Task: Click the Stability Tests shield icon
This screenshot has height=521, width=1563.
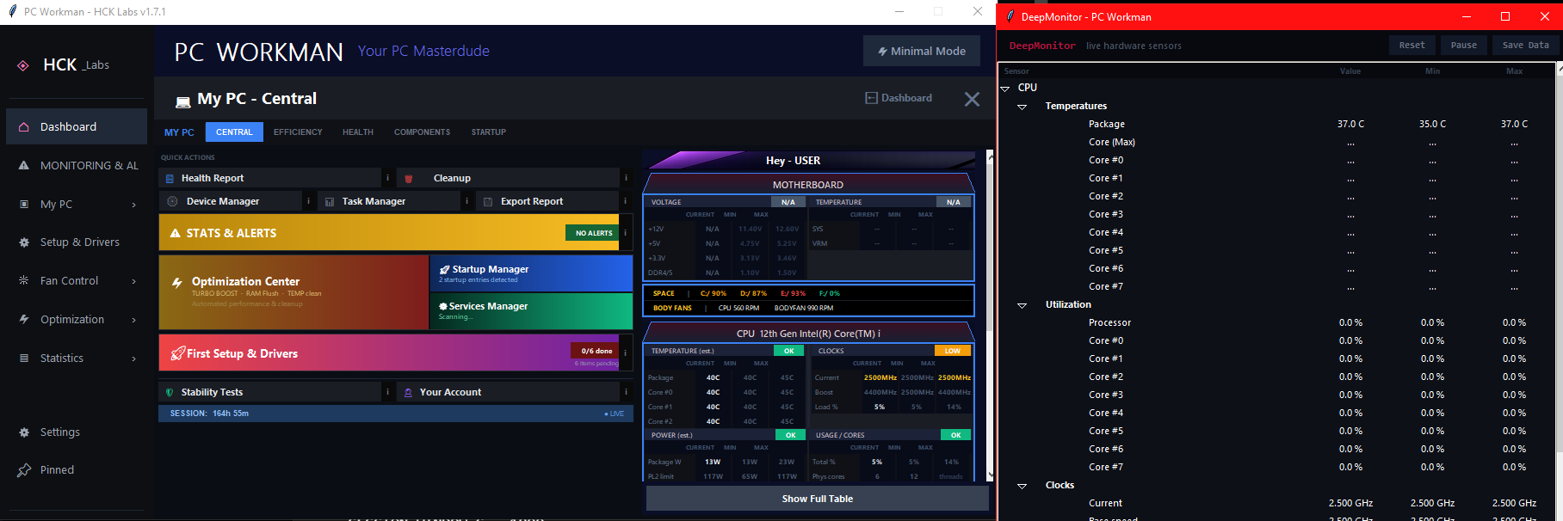Action: tap(170, 392)
